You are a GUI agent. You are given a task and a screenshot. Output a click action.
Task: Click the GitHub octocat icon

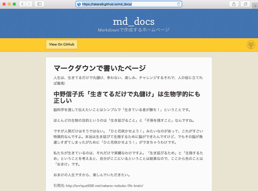251,45
